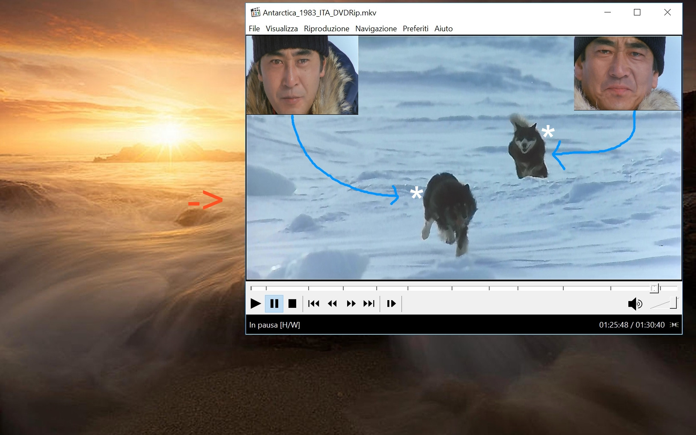Maximize the media player window
Image resolution: width=696 pixels, height=435 pixels.
tap(637, 12)
